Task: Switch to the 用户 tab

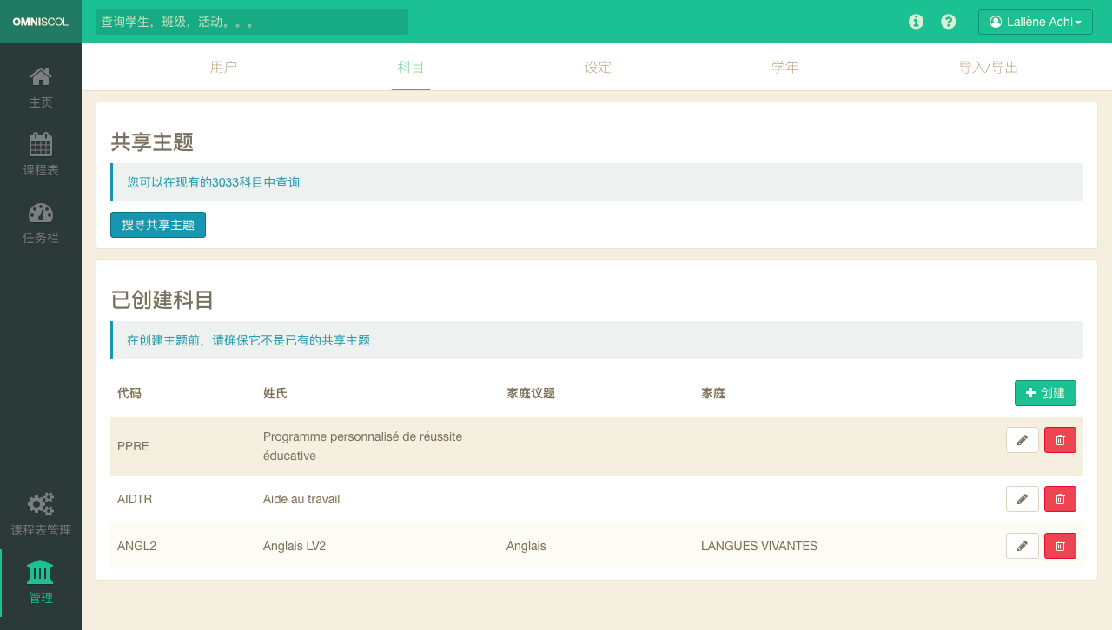Action: point(223,67)
